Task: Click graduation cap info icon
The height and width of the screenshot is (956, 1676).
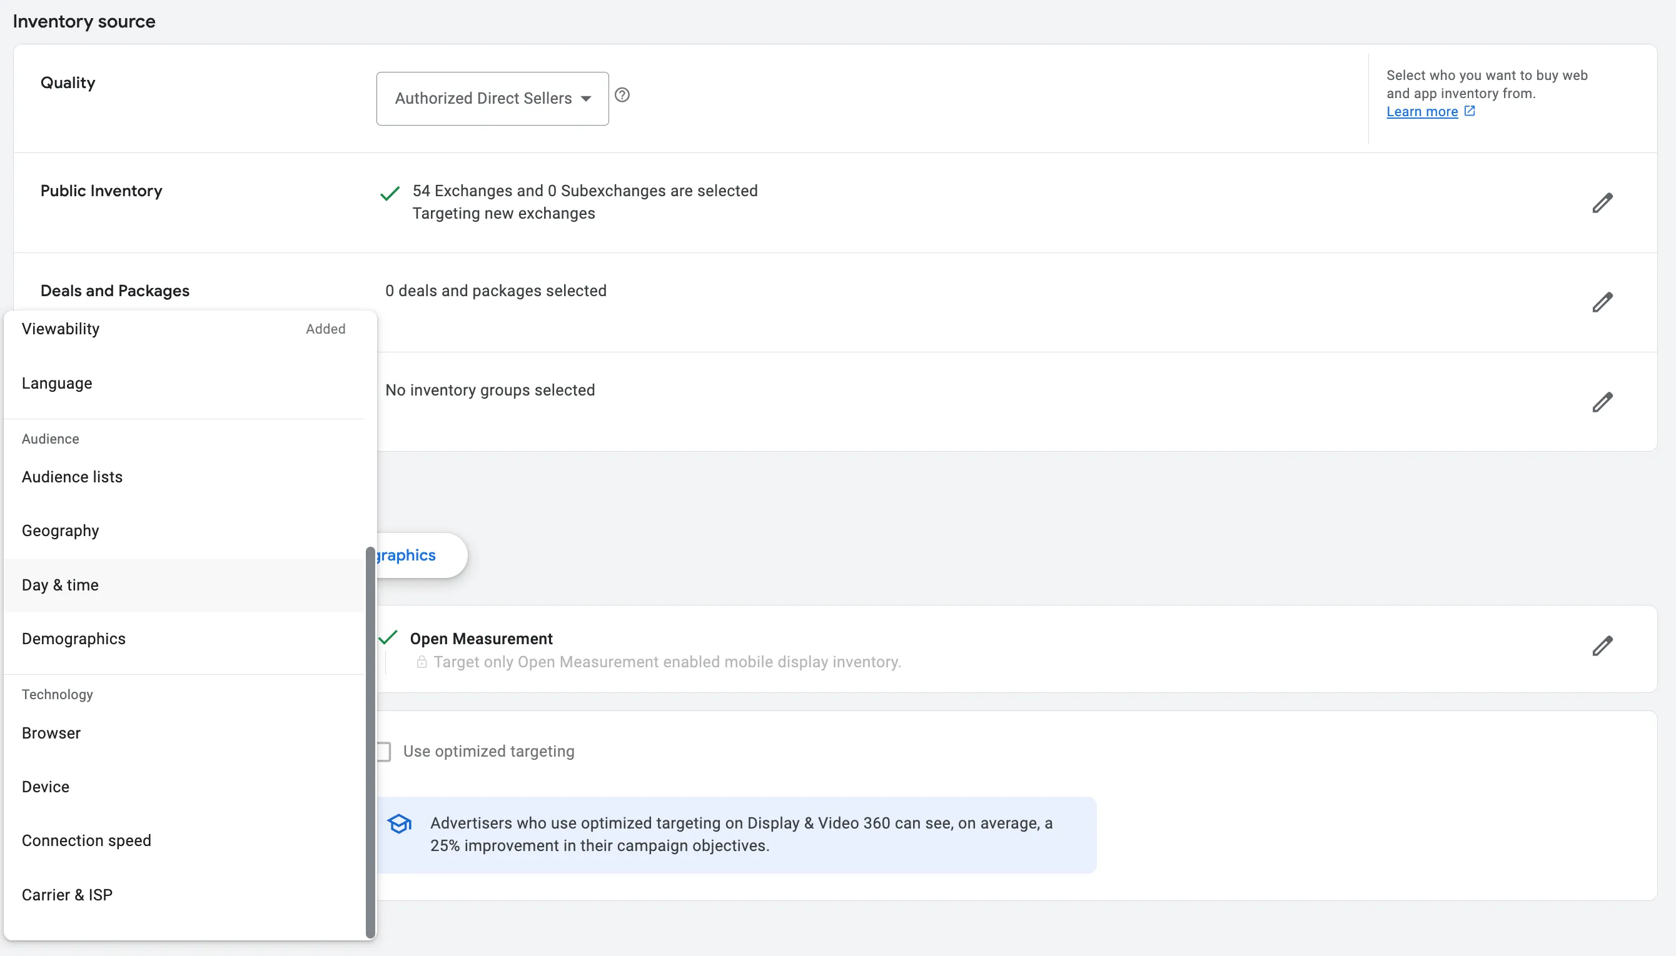Action: (x=399, y=824)
